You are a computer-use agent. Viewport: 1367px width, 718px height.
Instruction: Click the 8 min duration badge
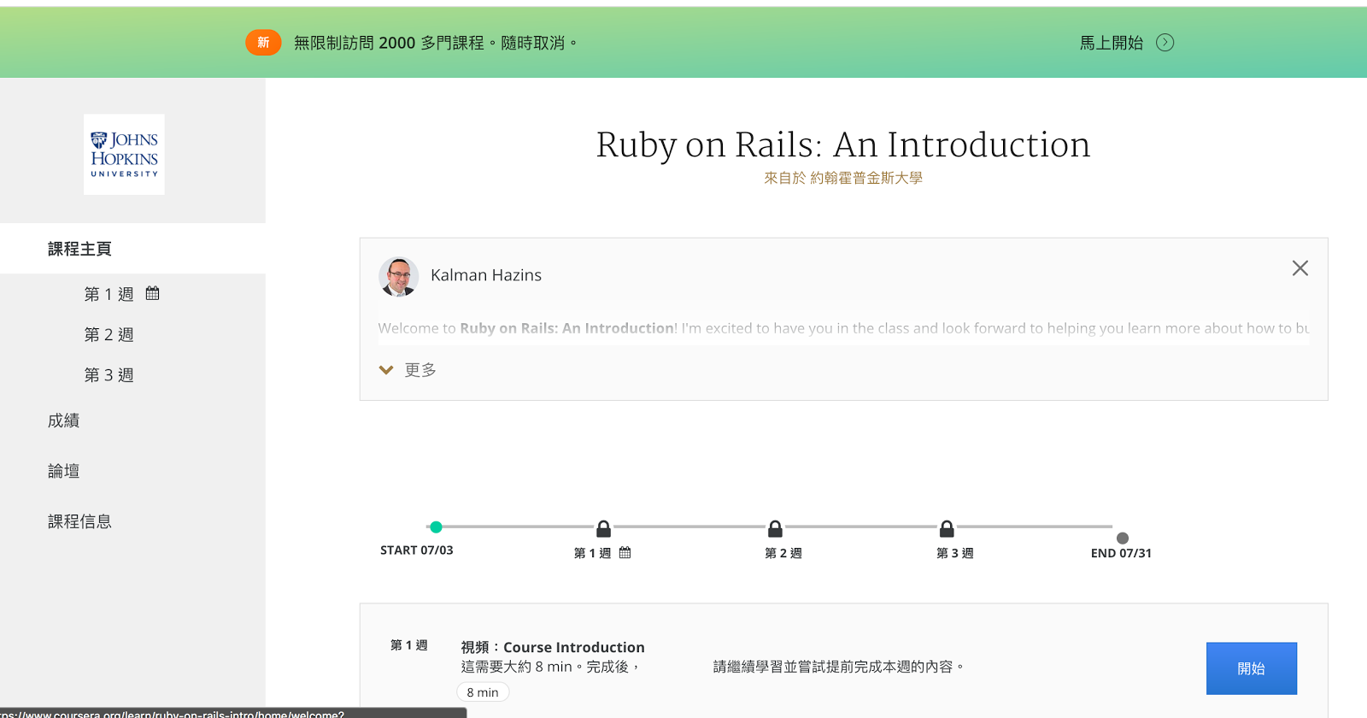483,692
